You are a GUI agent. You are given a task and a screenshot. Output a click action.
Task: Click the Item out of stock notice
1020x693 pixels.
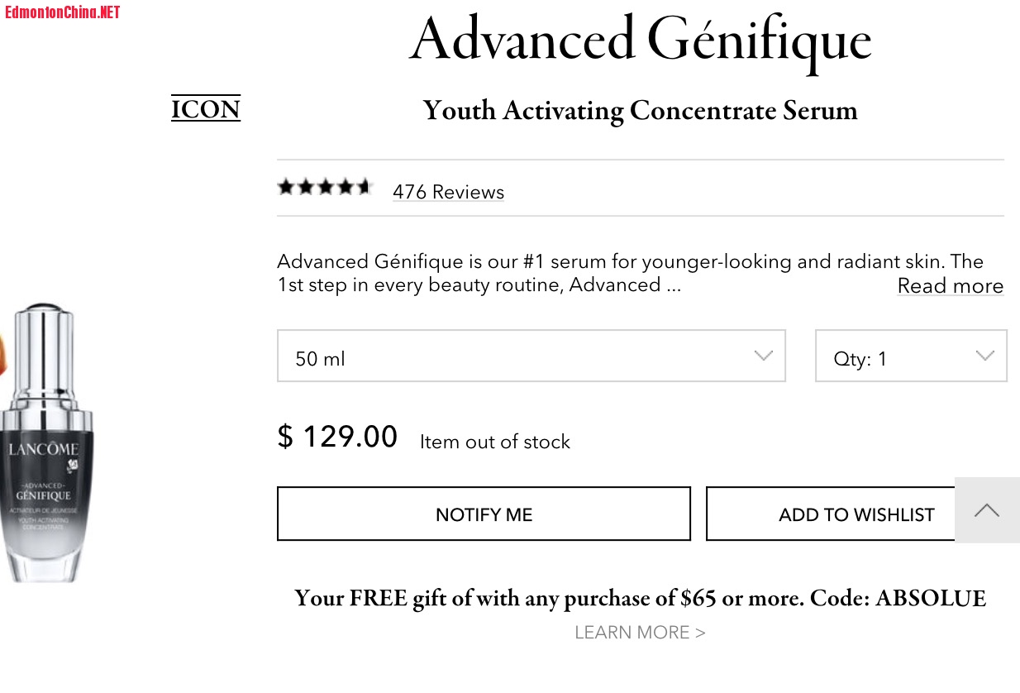[494, 442]
